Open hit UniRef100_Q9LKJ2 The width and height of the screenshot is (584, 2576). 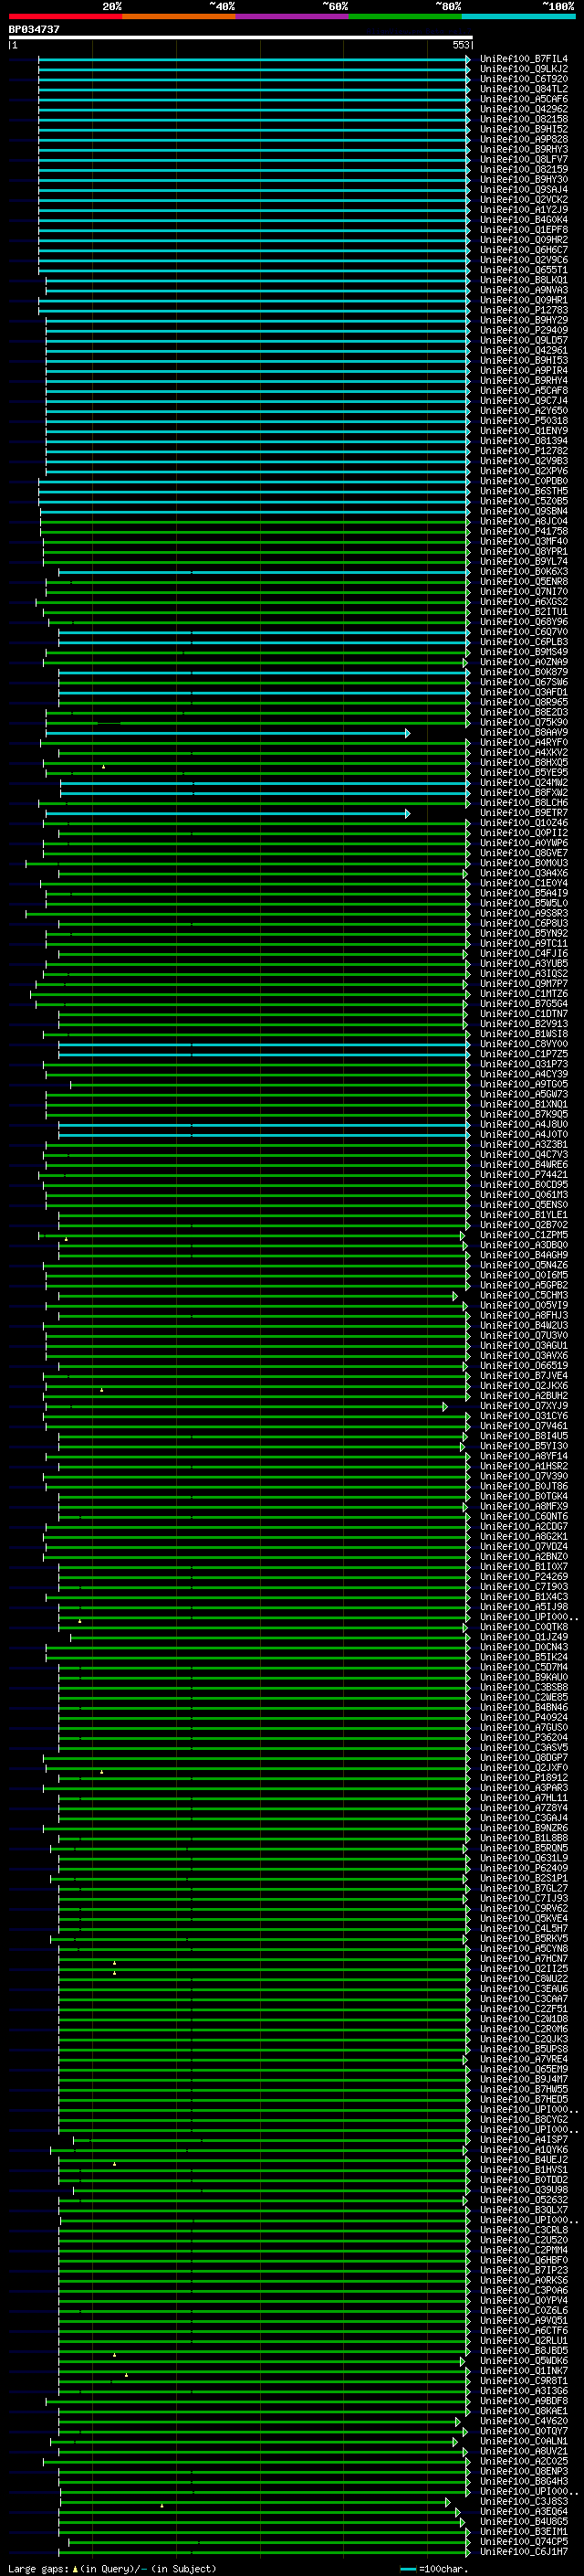tap(524, 69)
